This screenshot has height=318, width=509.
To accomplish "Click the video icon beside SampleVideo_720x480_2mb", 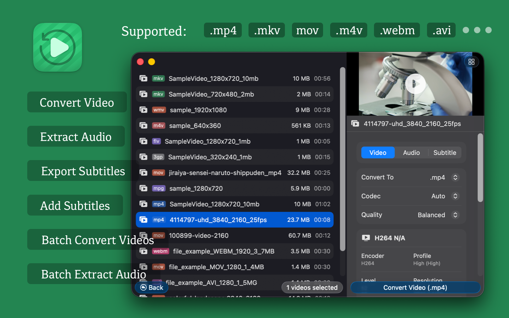I will (144, 94).
